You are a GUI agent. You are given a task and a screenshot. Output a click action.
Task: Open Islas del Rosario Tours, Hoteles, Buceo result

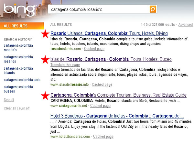(111, 59)
